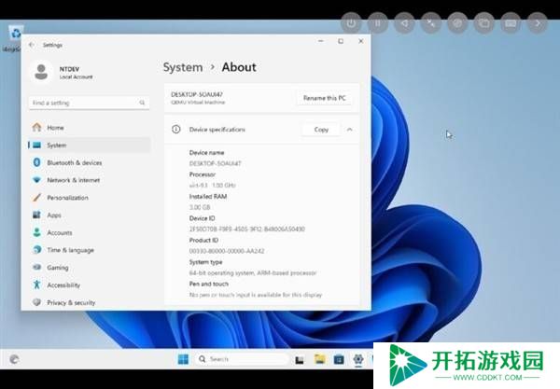This screenshot has width=560, height=389.
Task: Click the windows/screens icon in VM toolbar
Action: 483,23
